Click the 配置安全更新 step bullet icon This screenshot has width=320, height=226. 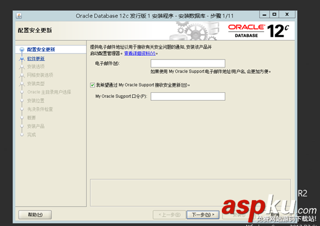pyautogui.click(x=22, y=50)
